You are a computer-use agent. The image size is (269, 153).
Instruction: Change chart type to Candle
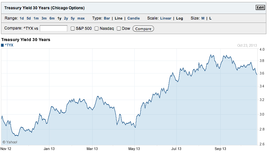(133, 18)
